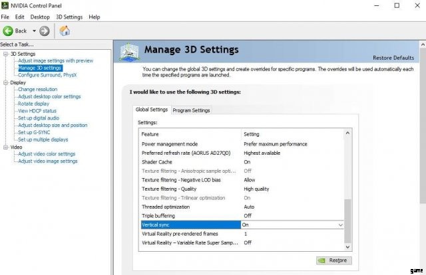
Task: Select Virtual Reality pre-rendered frames row
Action: tap(241, 234)
